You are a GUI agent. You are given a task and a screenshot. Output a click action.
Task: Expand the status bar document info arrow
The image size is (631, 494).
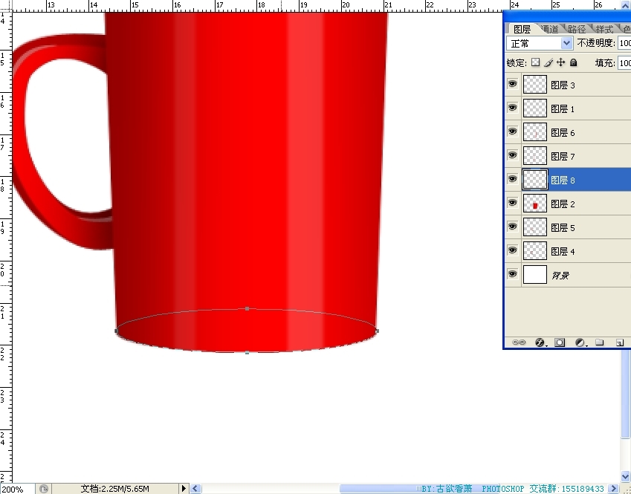(x=184, y=489)
